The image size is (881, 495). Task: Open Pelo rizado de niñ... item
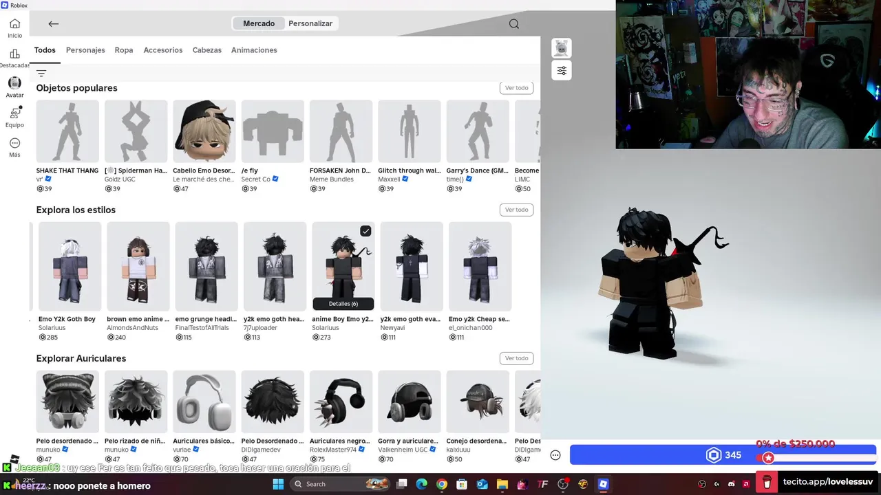(x=136, y=402)
